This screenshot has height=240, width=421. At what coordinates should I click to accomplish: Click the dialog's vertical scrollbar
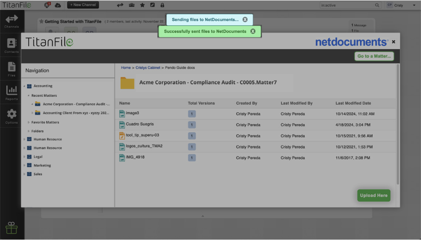point(398,124)
